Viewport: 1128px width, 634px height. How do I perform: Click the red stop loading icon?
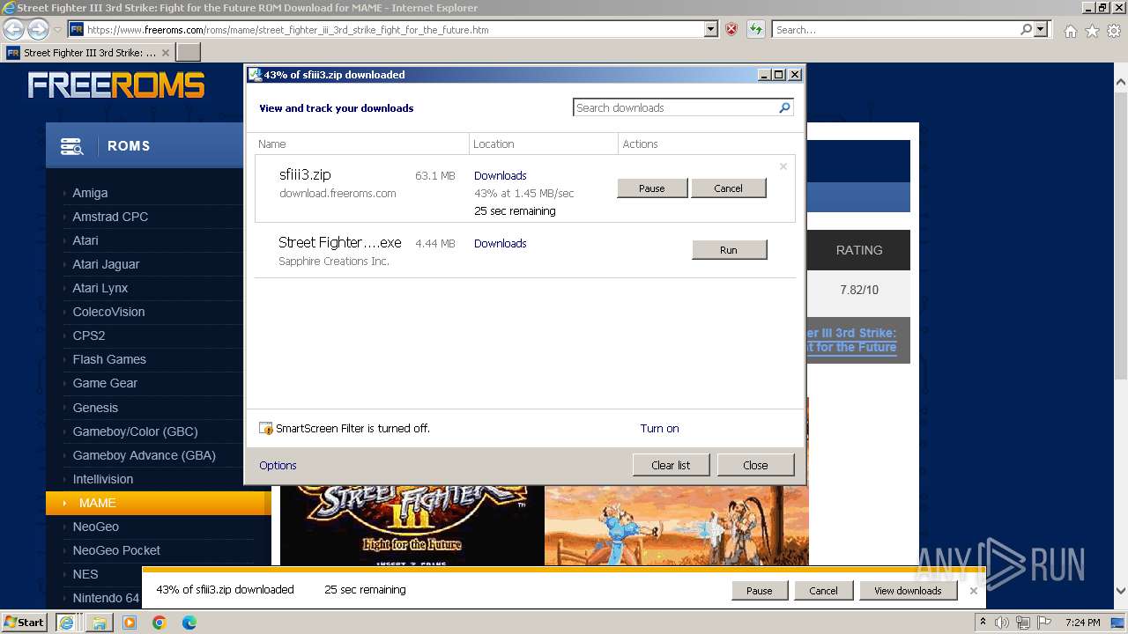click(731, 30)
